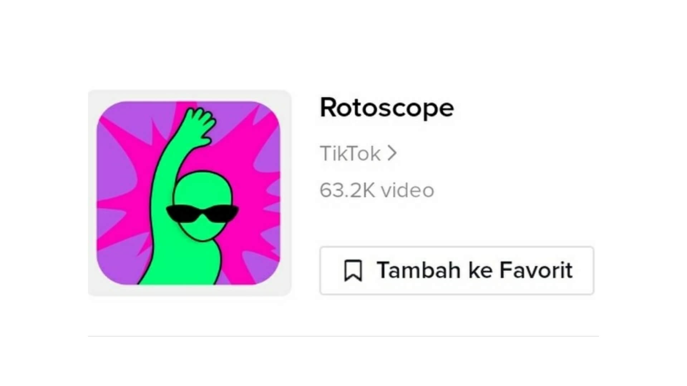687x386 pixels.
Task: Click the chevron arrow next to TikTok
Action: (393, 153)
